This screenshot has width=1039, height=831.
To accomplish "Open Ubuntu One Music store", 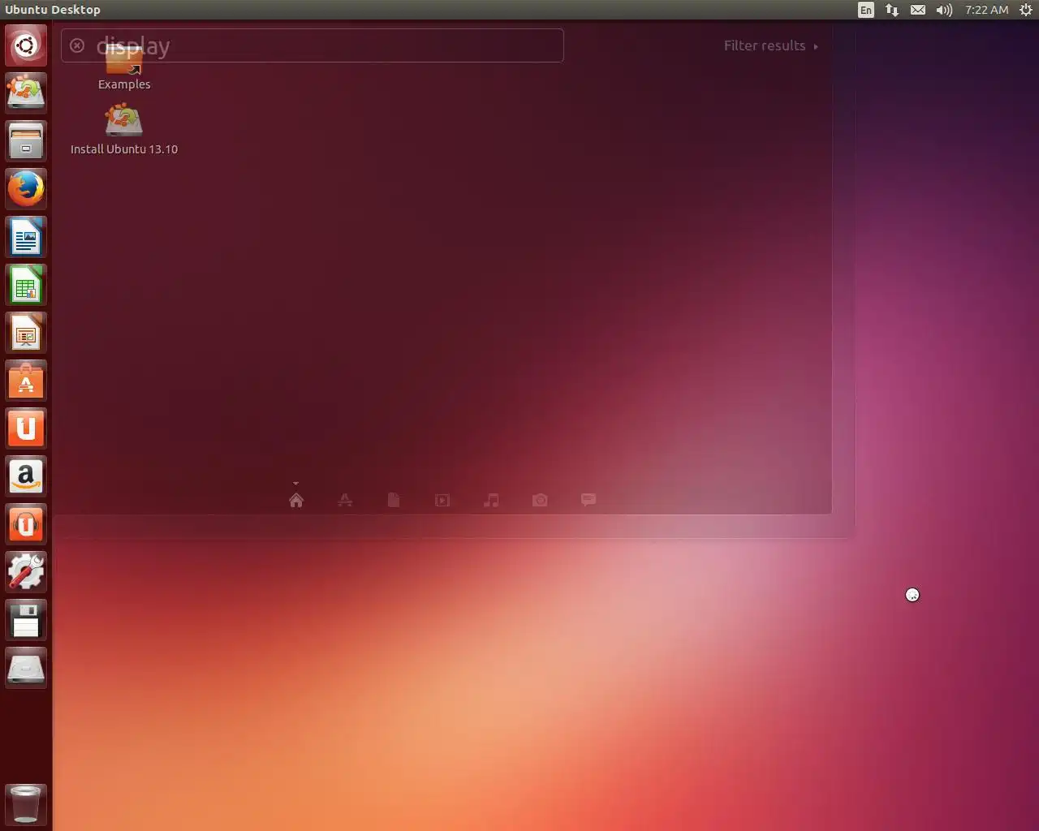I will click(26, 523).
